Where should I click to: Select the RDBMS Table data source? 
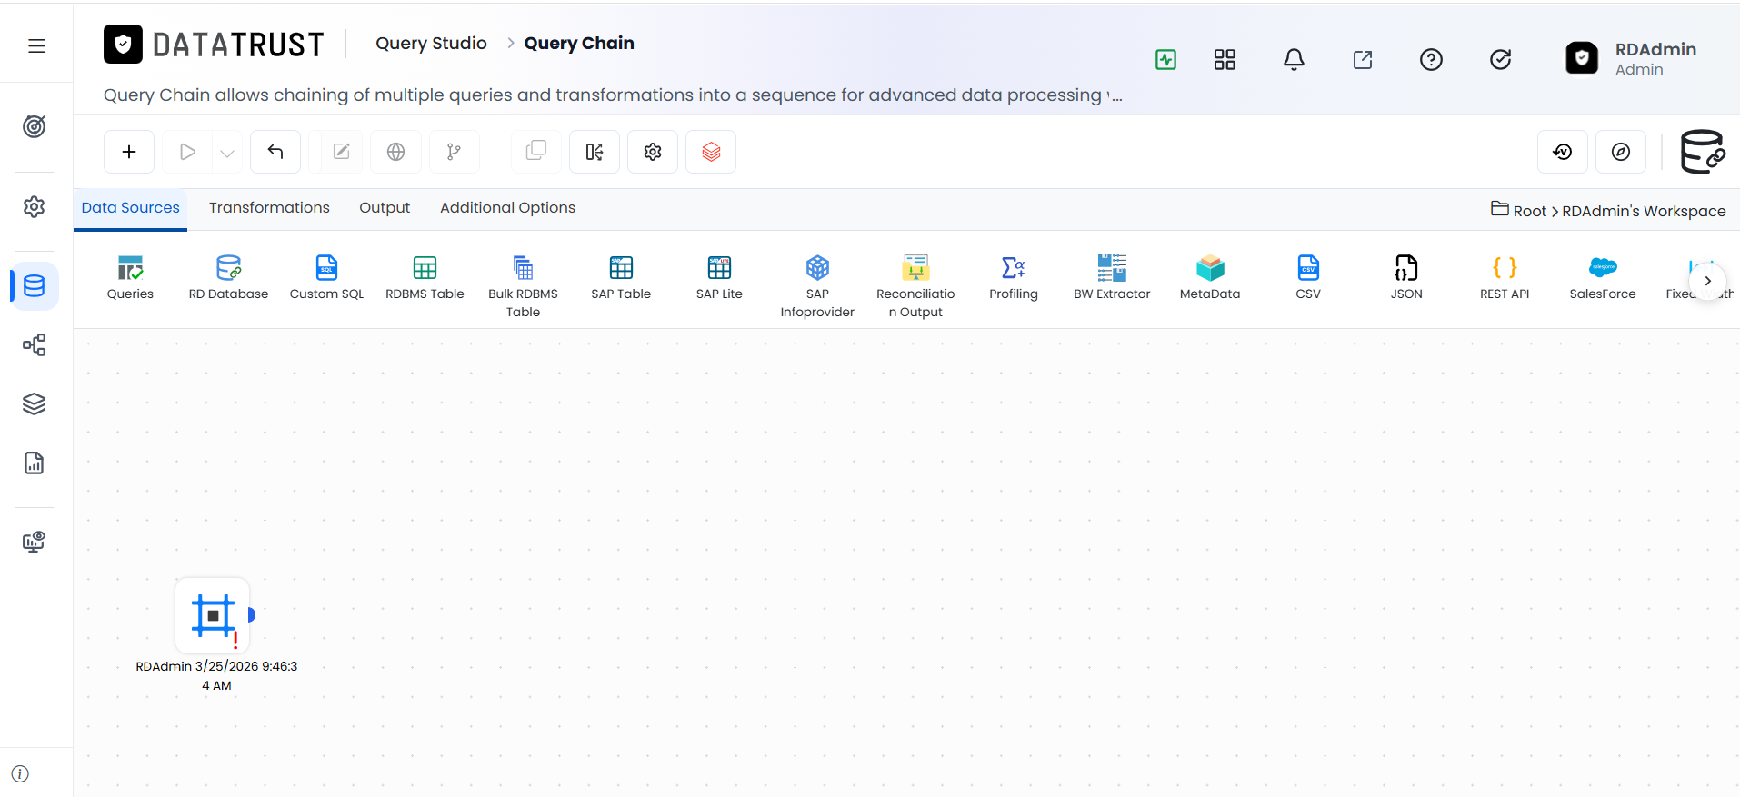click(x=425, y=277)
